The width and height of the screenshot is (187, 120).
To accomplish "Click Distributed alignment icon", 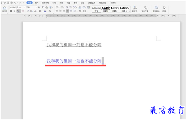I will click(71, 11).
